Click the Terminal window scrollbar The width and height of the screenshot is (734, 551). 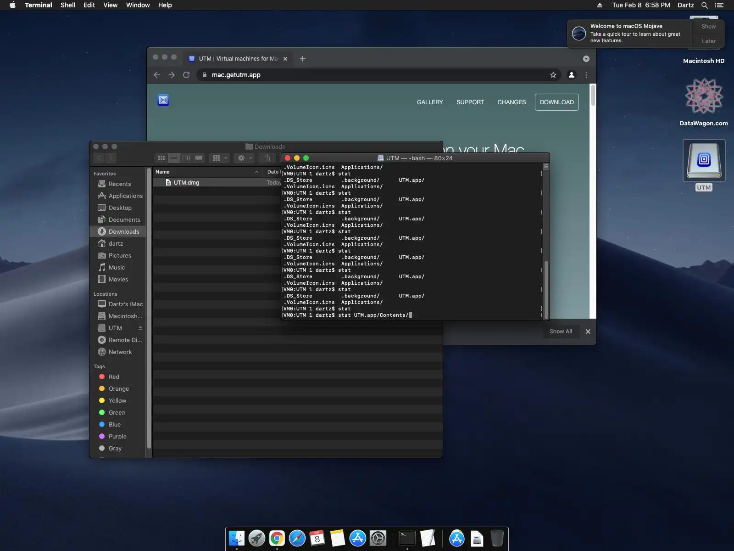546,289
